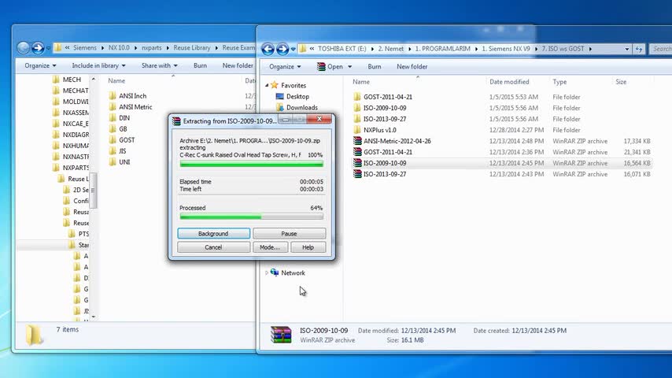Screen dimensions: 672x378
Task: Open Share with dropdown
Action: coord(160,65)
